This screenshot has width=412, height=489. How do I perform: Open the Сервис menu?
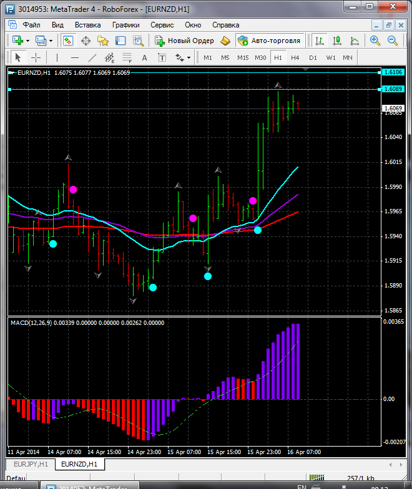tap(162, 25)
